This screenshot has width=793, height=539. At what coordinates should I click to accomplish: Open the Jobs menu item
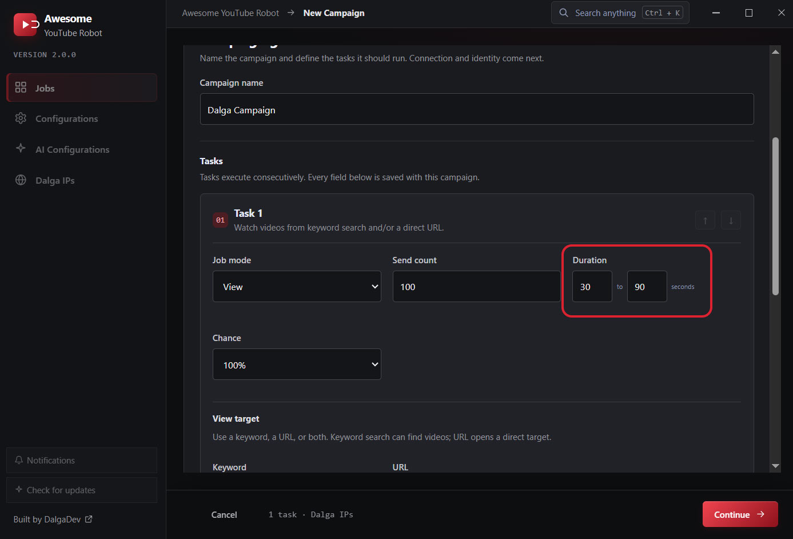pos(82,88)
